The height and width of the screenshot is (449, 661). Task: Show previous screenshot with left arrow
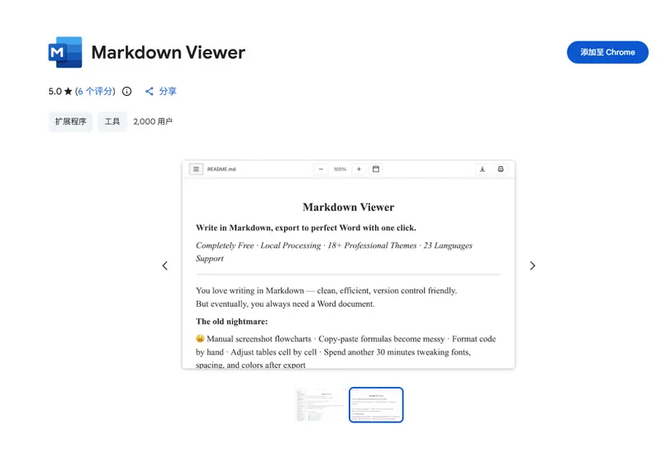click(164, 265)
